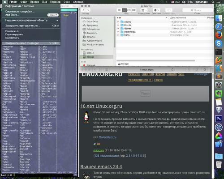The width and height of the screenshot is (224, 179).
Task: Go back in the Finder window
Action: click(83, 10)
